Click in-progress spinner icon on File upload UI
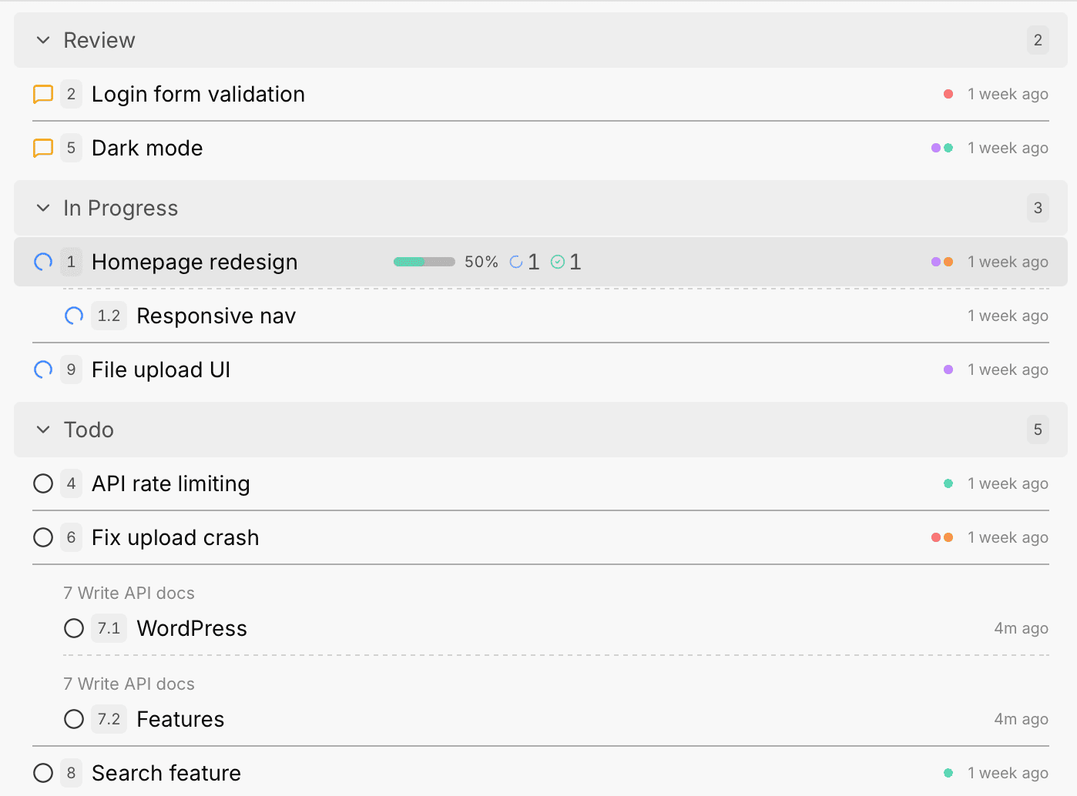This screenshot has height=796, width=1077. point(42,370)
